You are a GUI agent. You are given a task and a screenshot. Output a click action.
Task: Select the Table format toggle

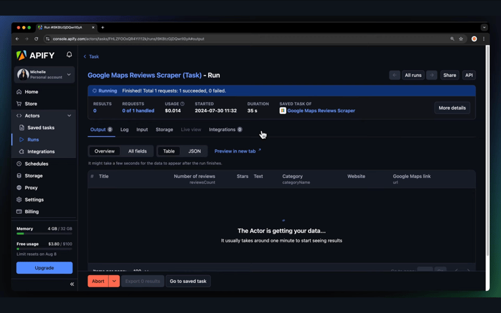[169, 151]
